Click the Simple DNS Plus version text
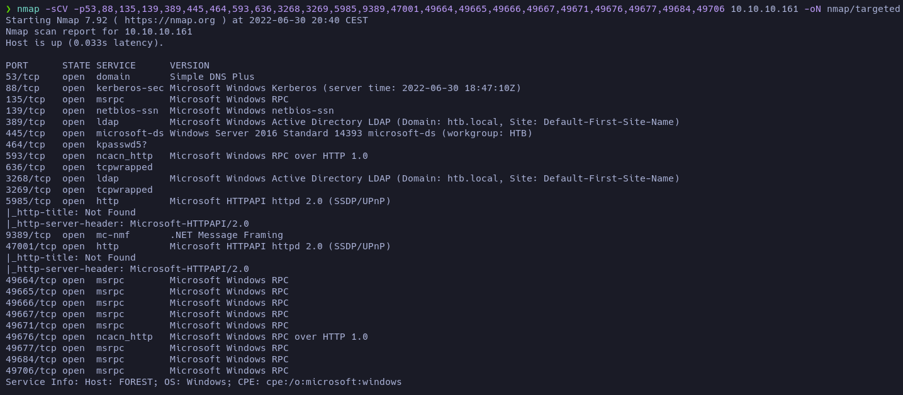 tap(212, 77)
